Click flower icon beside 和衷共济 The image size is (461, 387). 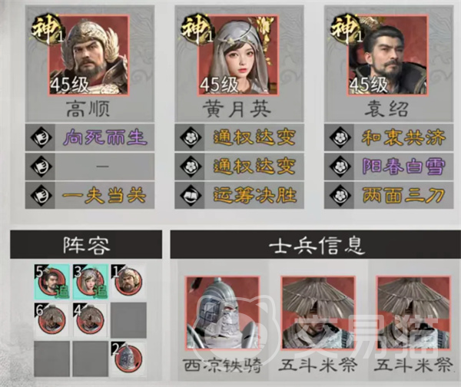coord(340,137)
